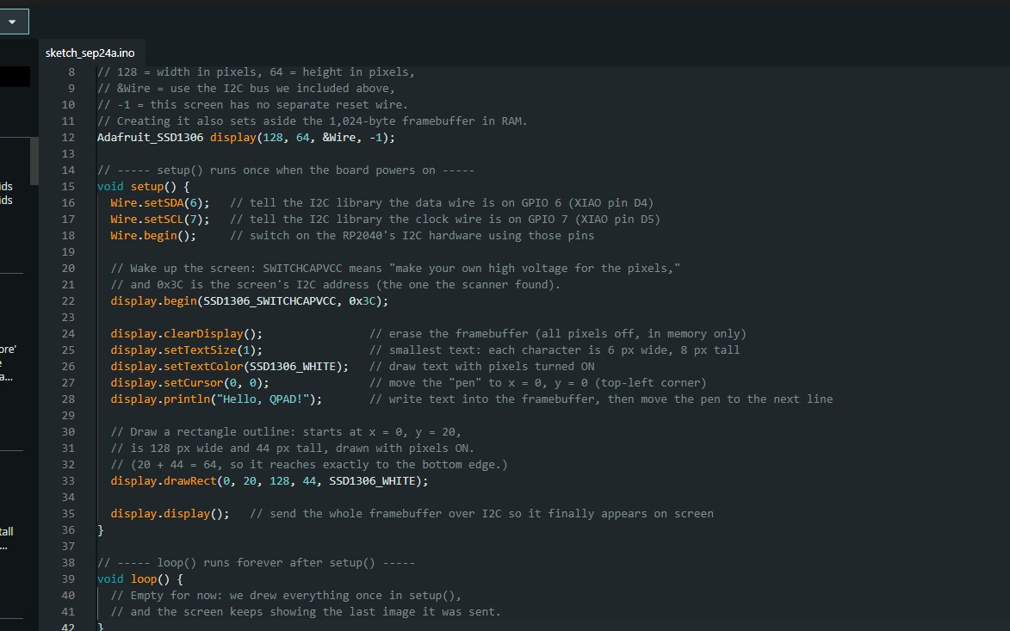Open the board selector dropdown arrow
1010x631 pixels.
(12, 22)
